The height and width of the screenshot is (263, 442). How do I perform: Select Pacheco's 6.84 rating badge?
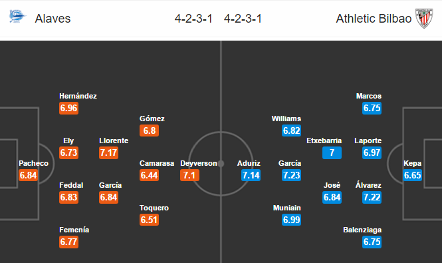click(28, 175)
